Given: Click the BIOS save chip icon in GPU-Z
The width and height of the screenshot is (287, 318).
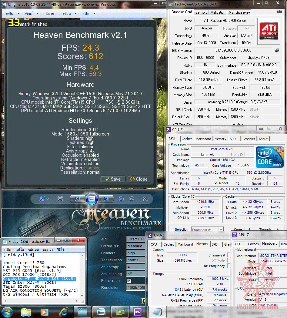Looking at the screenshot, I should click(277, 50).
